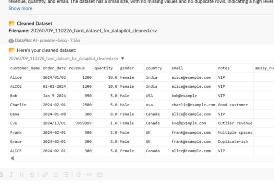Select the order_date column header

(54, 68)
